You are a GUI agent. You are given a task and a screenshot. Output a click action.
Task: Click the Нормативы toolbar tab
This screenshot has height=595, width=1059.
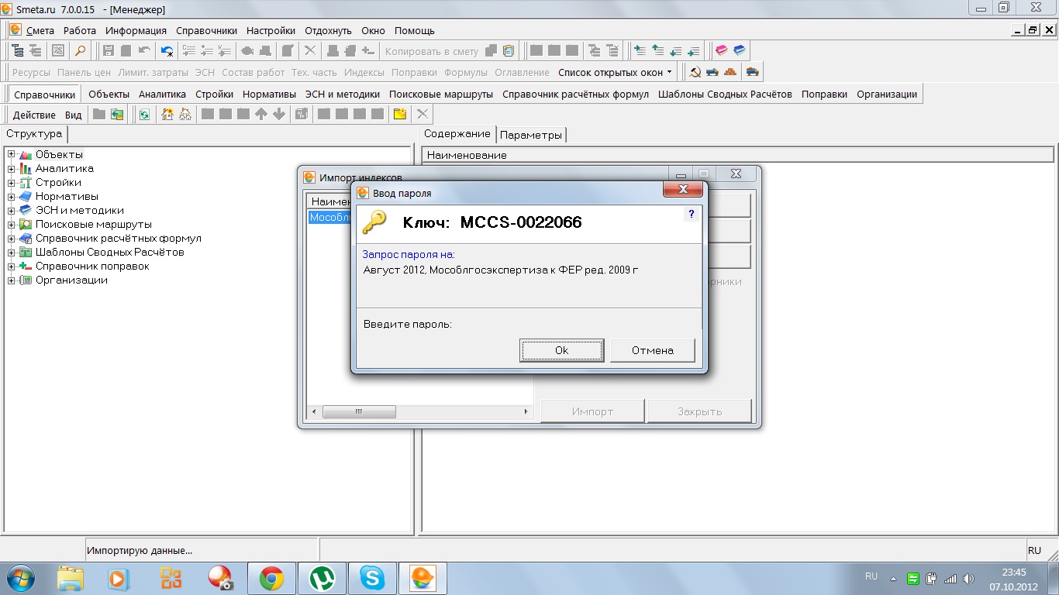[269, 94]
